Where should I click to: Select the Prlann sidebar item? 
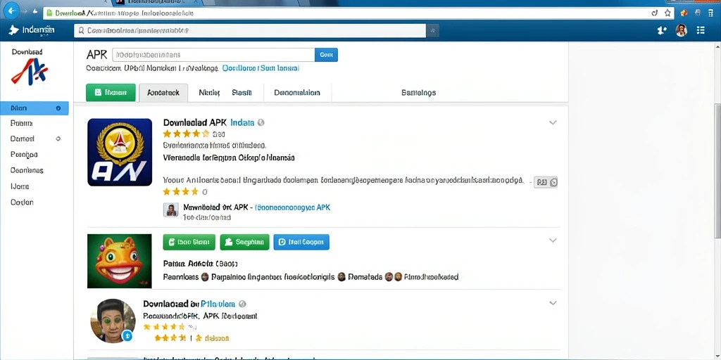[21, 123]
